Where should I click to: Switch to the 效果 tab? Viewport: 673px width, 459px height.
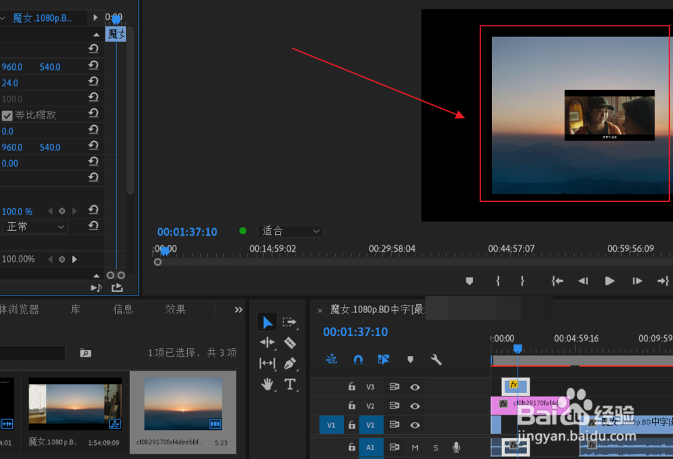(x=175, y=309)
